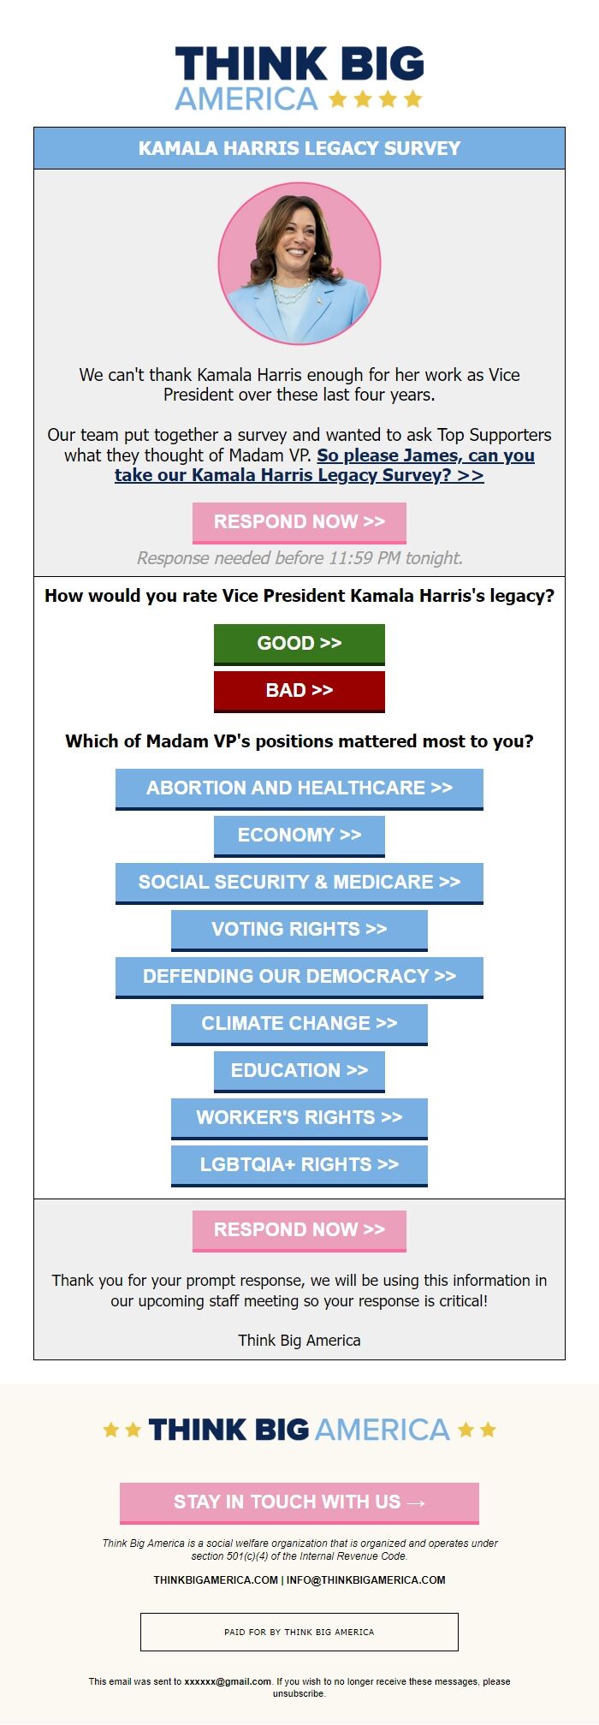Click footer Think Big America logo

pos(299,1430)
